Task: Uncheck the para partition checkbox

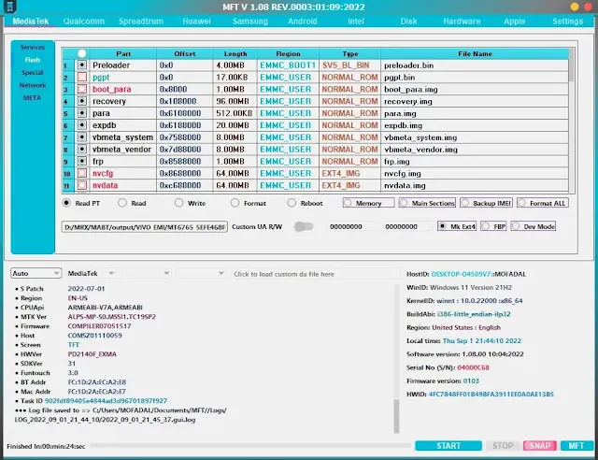Action: click(x=81, y=113)
